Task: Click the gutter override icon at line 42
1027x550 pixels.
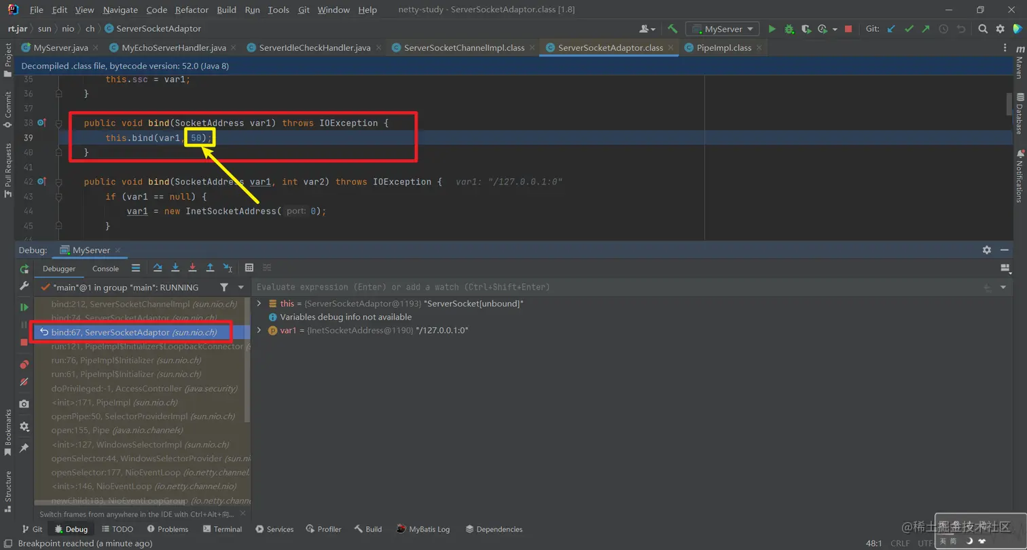Action: (x=41, y=182)
